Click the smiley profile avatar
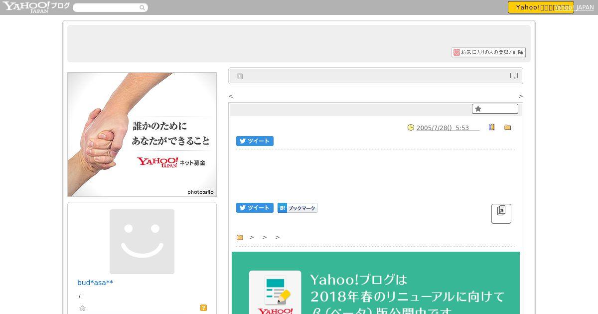Image resolution: width=598 pixels, height=314 pixels. [x=142, y=241]
